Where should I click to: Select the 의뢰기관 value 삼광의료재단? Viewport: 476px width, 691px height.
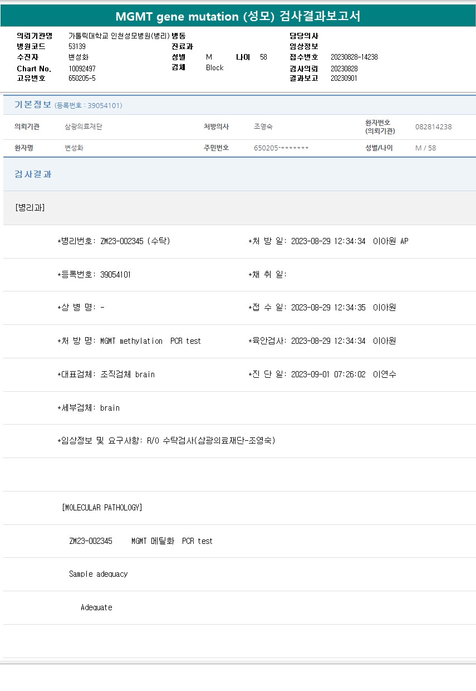click(84, 127)
